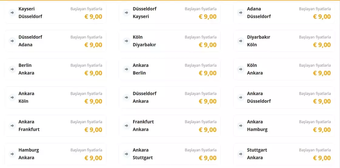Click arrow icon for Stuttgart to Ankara route
This screenshot has height=168, width=340.
pos(241,154)
